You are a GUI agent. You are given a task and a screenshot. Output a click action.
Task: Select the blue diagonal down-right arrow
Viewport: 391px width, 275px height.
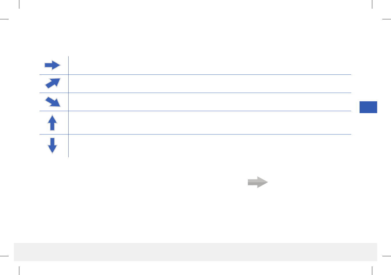(x=53, y=102)
